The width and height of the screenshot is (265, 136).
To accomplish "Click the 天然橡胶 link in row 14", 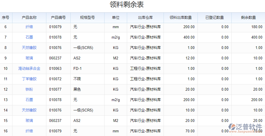I will [x=29, y=110].
